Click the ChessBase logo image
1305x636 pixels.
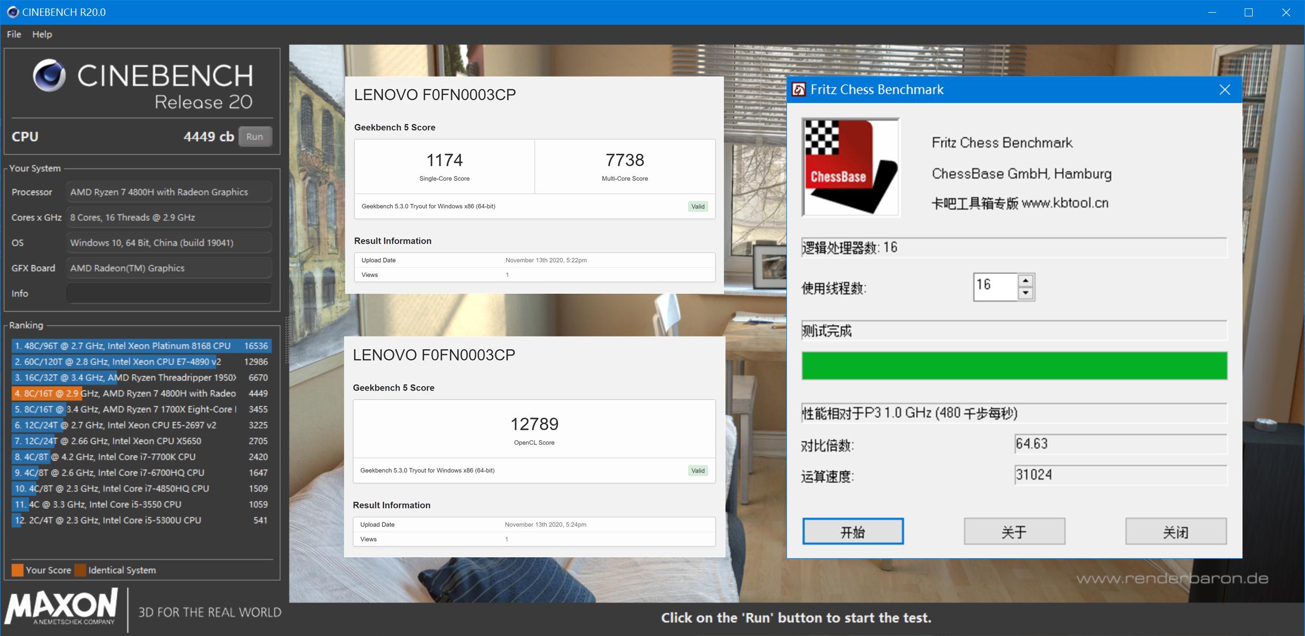(x=851, y=166)
